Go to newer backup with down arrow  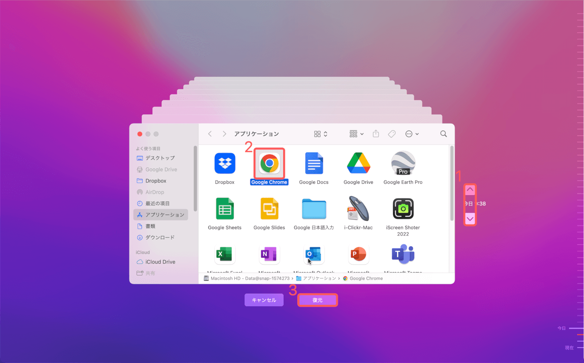point(470,219)
